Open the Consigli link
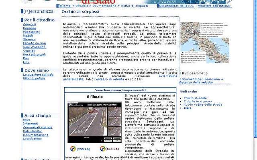Screen dimensions: 257x160 point(29,51)
